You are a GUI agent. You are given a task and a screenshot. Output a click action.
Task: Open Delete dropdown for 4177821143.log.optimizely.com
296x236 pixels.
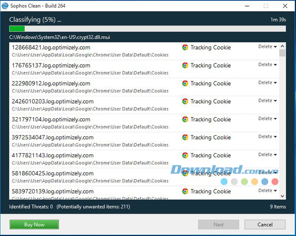tap(267, 155)
